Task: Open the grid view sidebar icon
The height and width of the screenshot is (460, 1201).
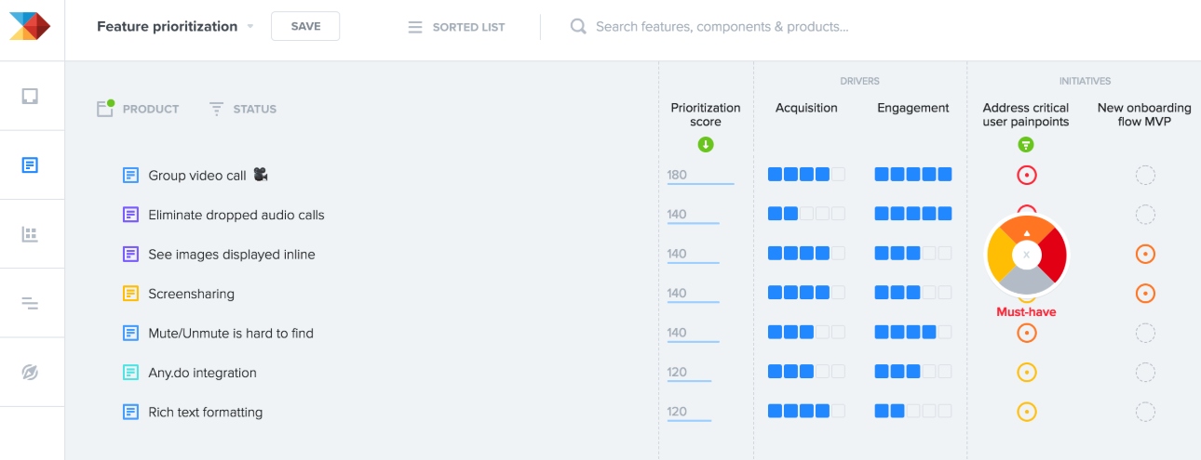Action: [x=30, y=234]
